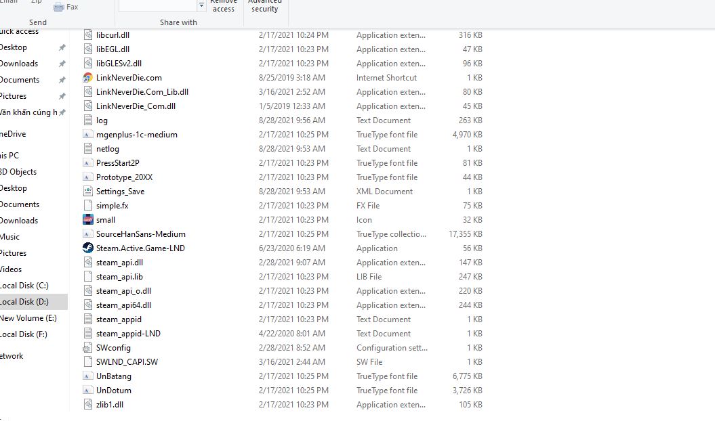Click the libcurl.dll file icon
715x421 pixels.
click(x=87, y=35)
